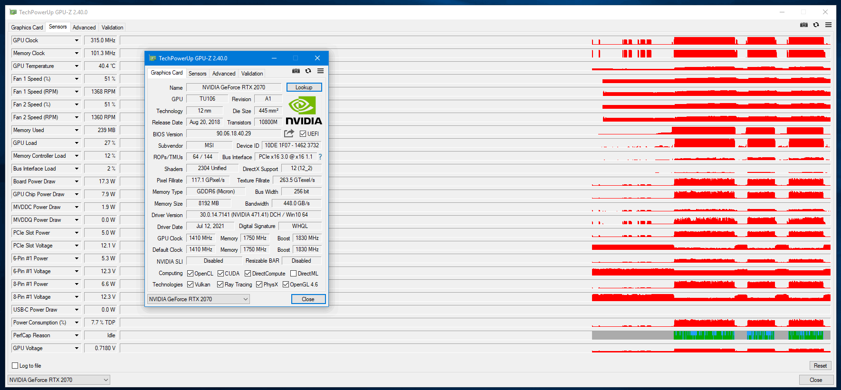Image resolution: width=841 pixels, height=390 pixels.
Task: Switch to Sensors tab in front window
Action: pos(197,74)
